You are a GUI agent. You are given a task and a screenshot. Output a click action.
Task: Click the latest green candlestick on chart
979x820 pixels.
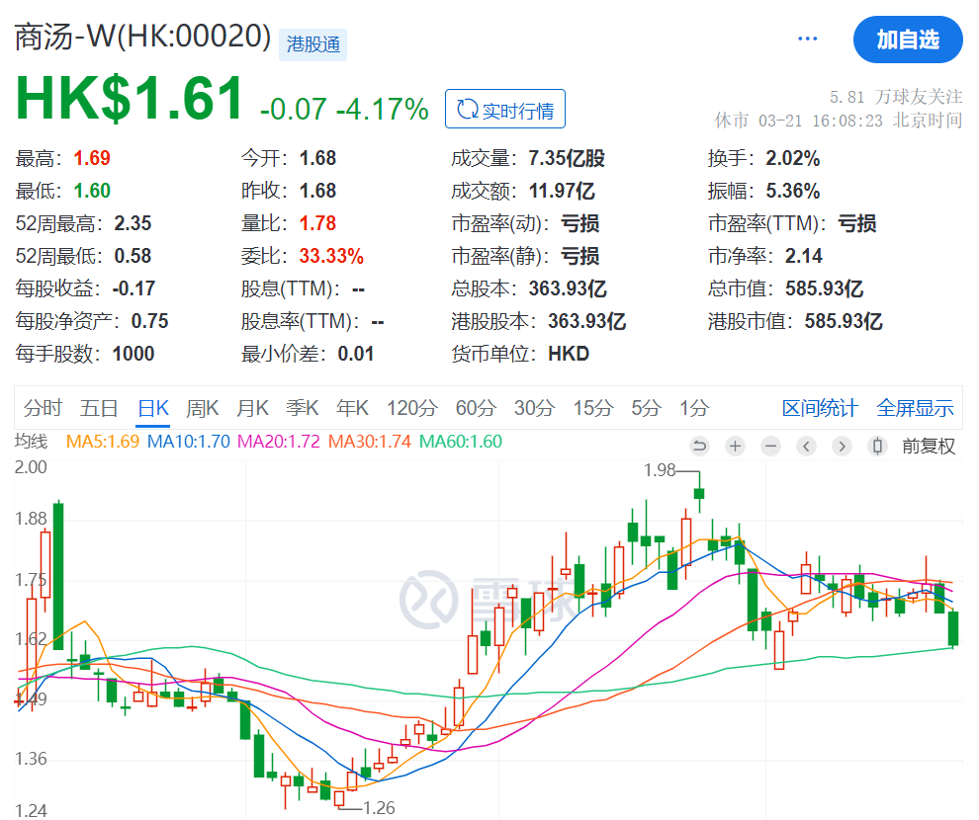(x=953, y=628)
